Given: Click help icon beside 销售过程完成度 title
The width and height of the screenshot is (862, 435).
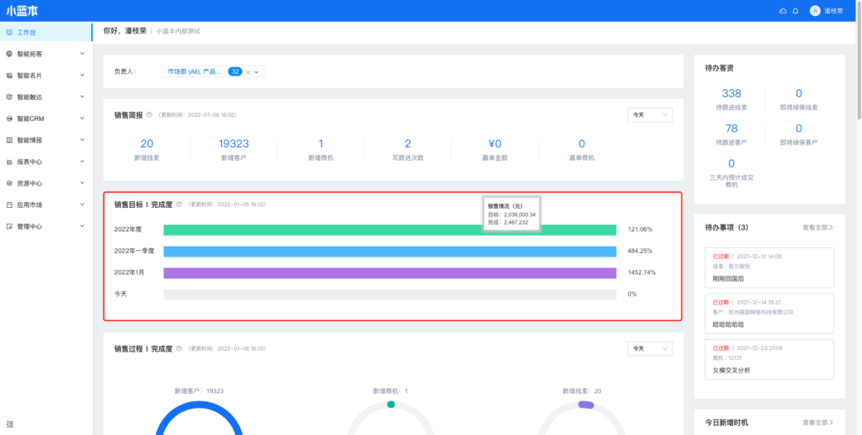Looking at the screenshot, I should click(x=178, y=348).
